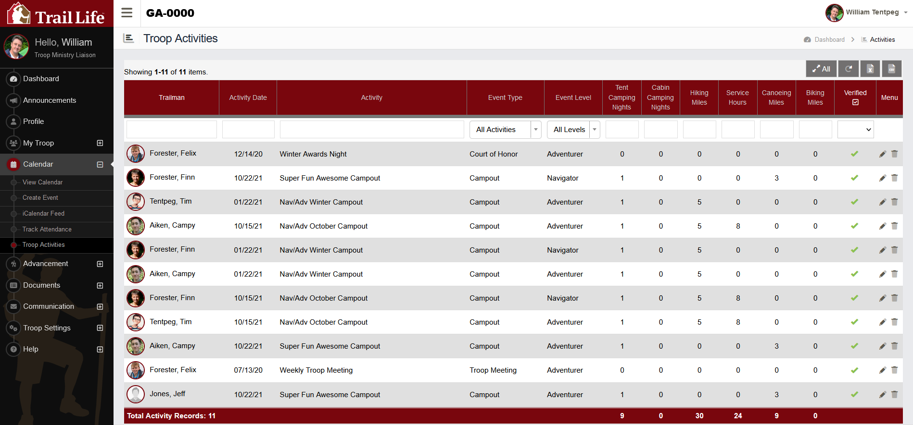Toggle verified checkmark for Jones, Jeff row
This screenshot has height=425, width=913.
[854, 395]
